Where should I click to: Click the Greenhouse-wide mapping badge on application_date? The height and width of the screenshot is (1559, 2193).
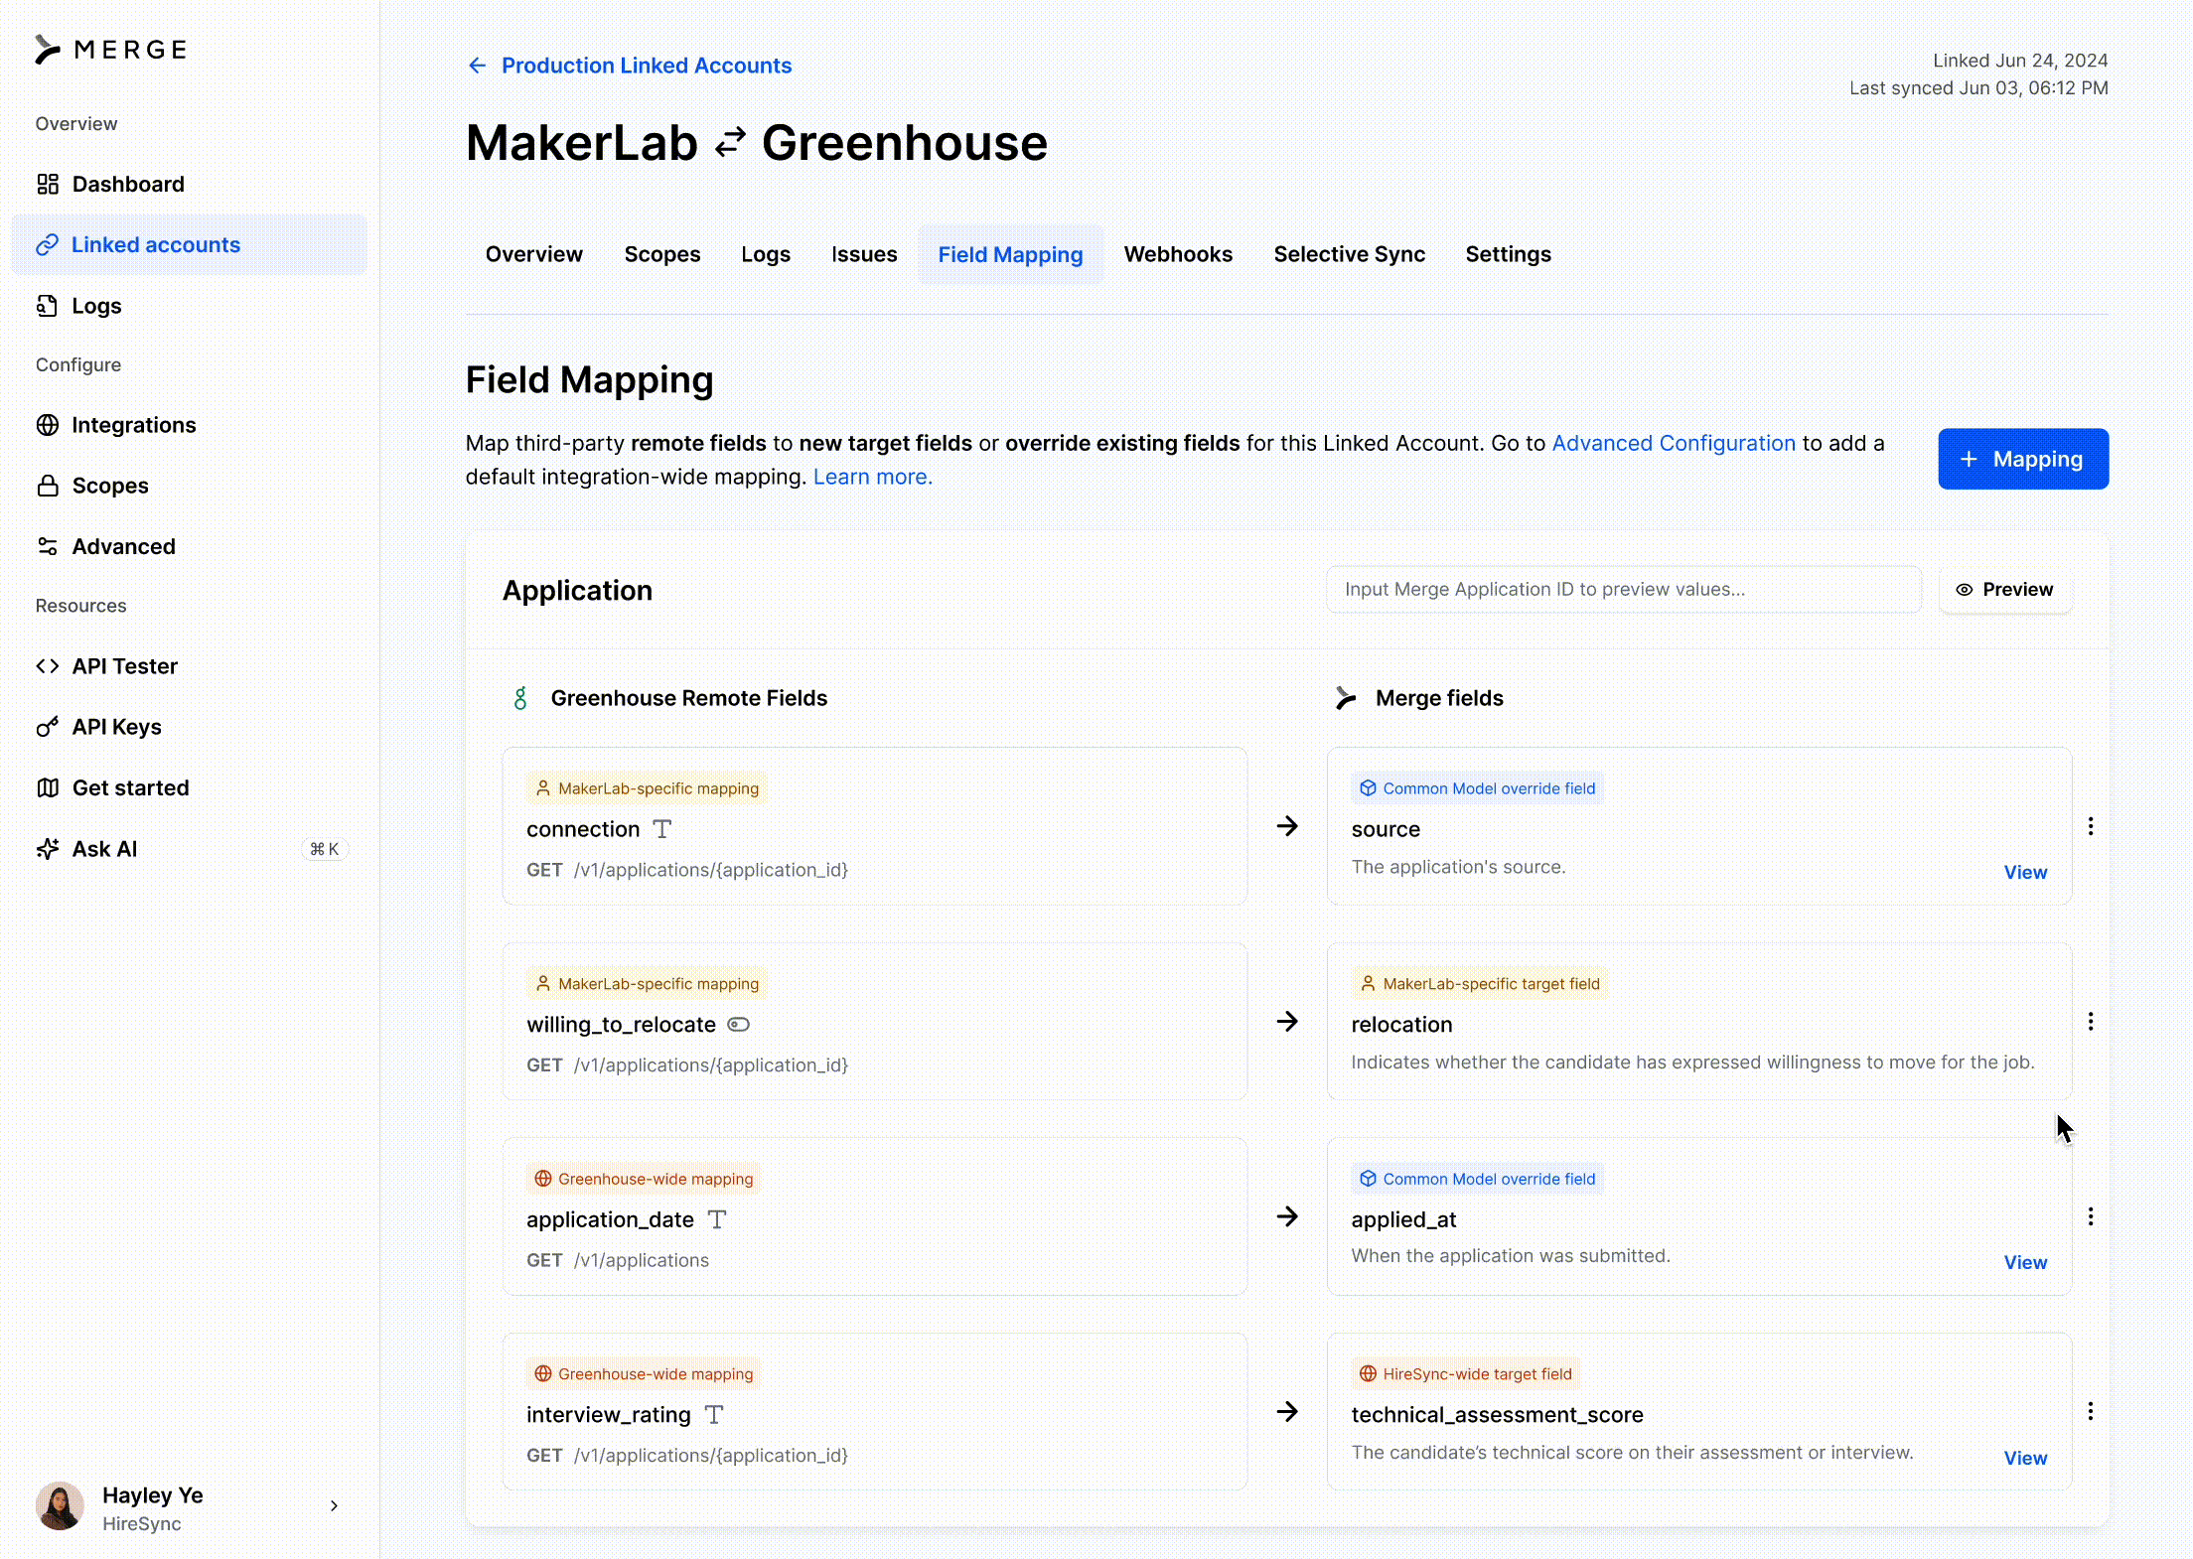point(644,1179)
